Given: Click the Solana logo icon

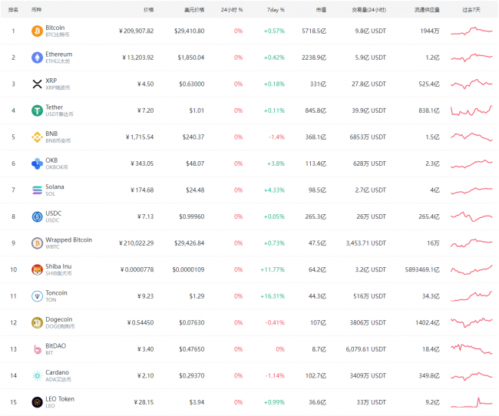Looking at the screenshot, I should tap(38, 190).
